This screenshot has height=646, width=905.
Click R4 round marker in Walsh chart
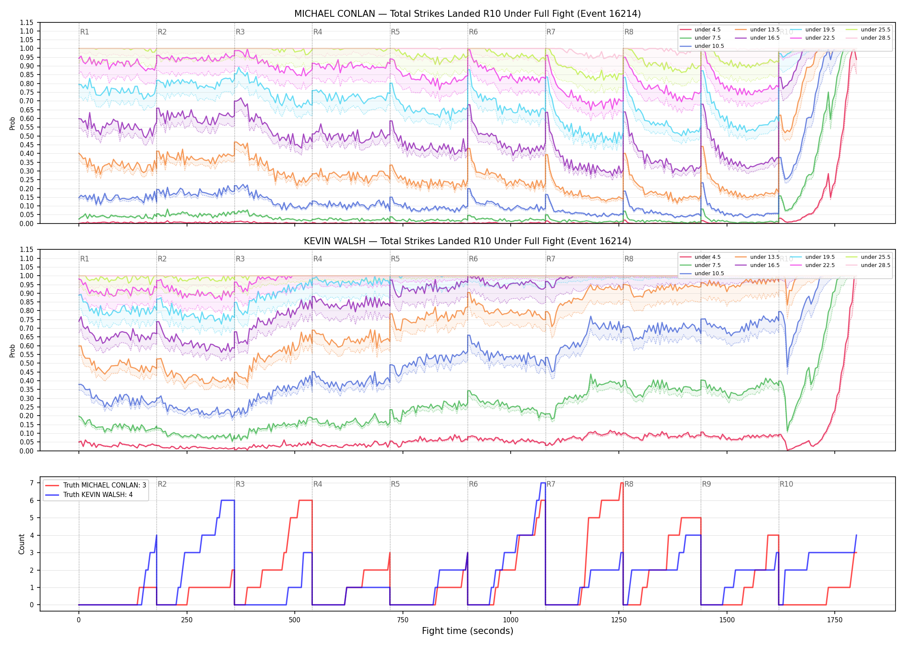pyautogui.click(x=318, y=259)
